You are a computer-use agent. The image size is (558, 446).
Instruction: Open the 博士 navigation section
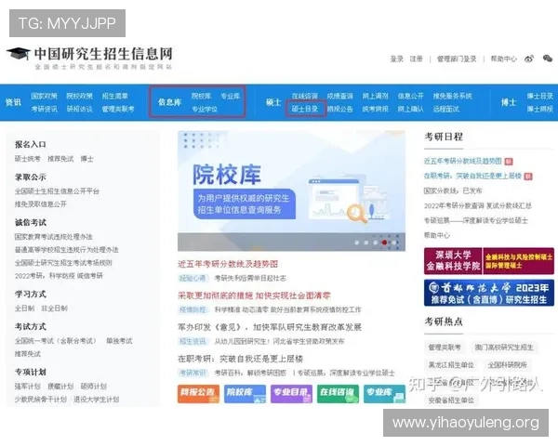(509, 102)
